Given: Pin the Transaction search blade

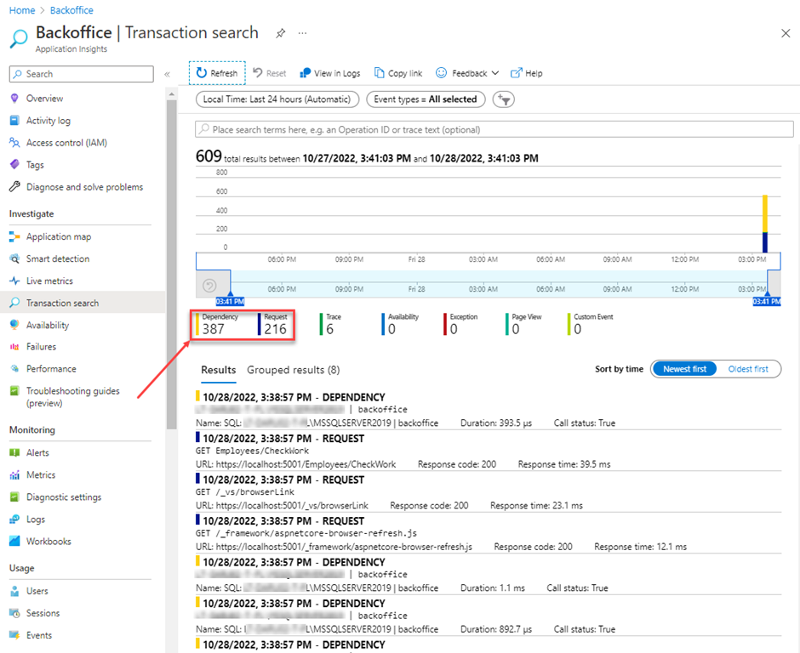Looking at the screenshot, I should [280, 33].
